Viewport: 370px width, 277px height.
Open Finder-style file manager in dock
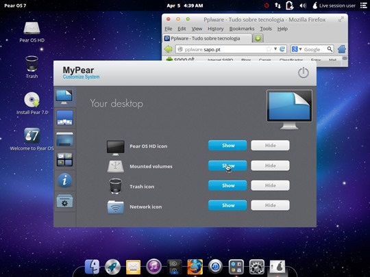tap(92, 267)
